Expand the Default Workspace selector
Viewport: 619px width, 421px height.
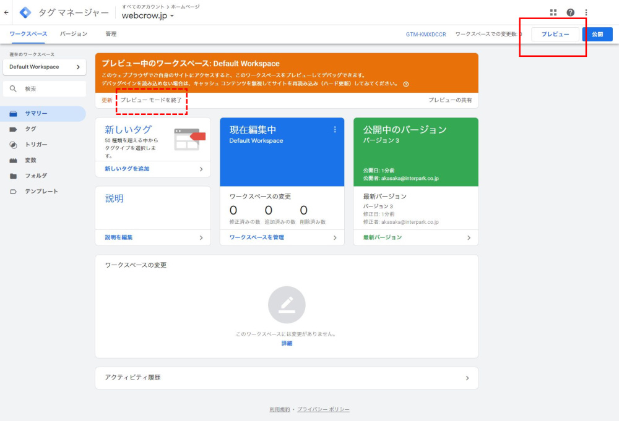[x=44, y=67]
